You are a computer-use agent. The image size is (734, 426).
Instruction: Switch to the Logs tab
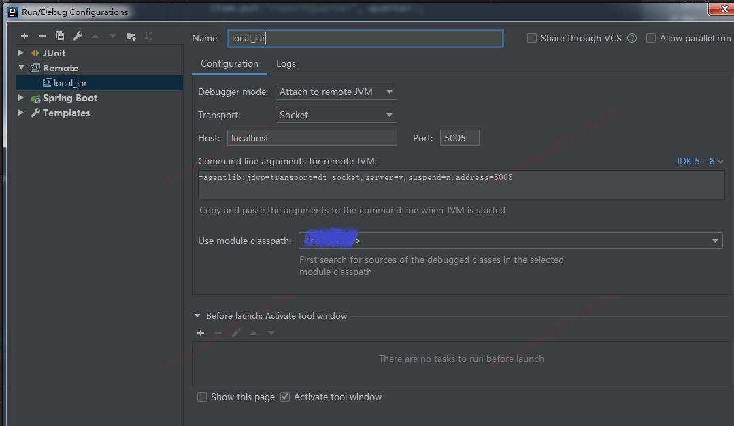tap(286, 63)
